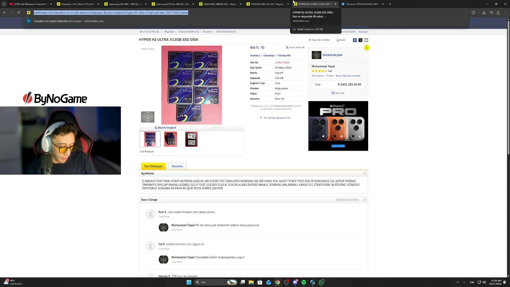Click the Yazdır print link

(x=341, y=40)
